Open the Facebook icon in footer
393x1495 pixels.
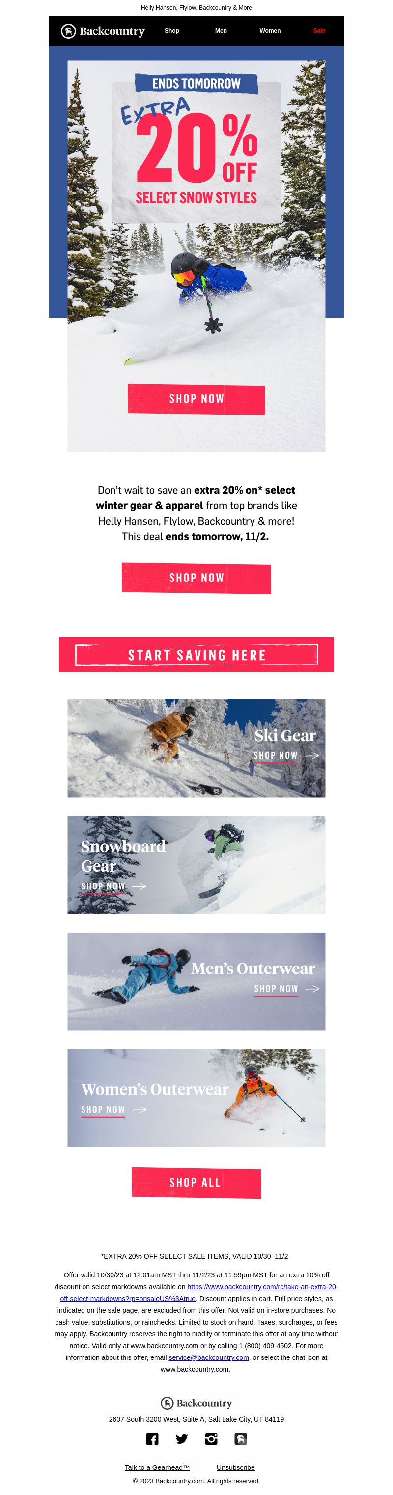(152, 1439)
